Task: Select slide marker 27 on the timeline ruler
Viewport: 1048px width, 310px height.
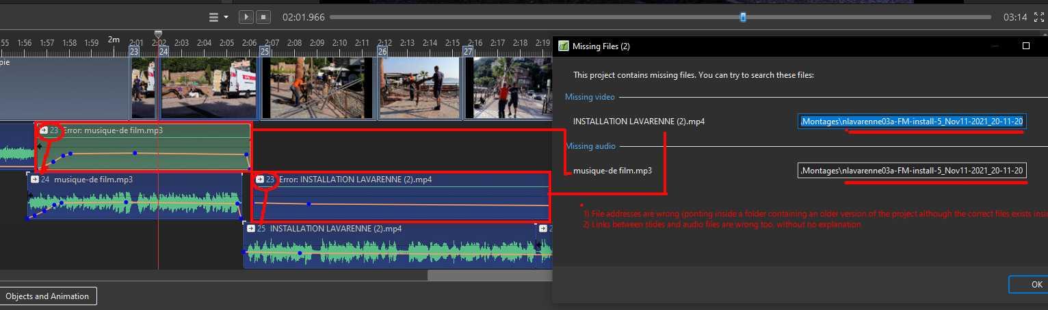Action: [x=468, y=51]
